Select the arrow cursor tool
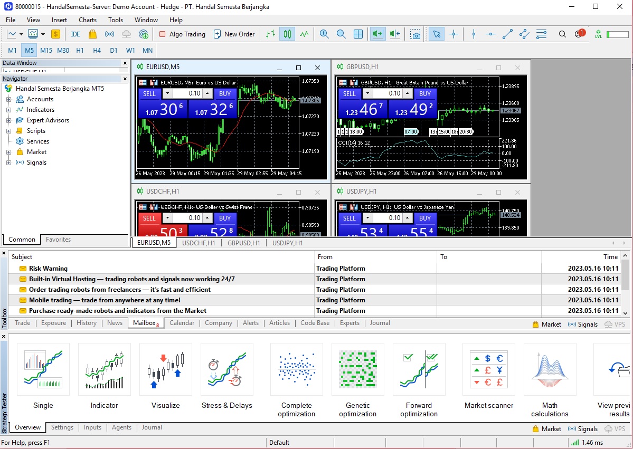Viewport: 633px width, 449px height. pos(437,34)
